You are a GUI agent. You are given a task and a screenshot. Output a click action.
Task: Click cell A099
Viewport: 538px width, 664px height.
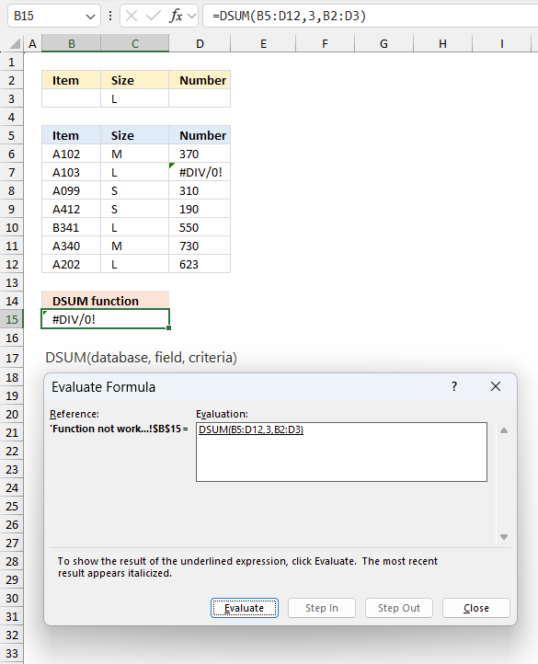71,190
